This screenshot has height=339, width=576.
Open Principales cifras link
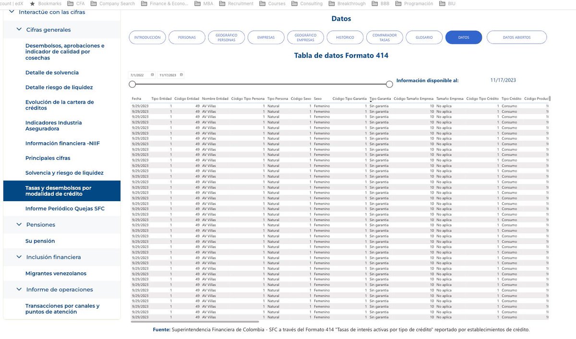coord(48,158)
